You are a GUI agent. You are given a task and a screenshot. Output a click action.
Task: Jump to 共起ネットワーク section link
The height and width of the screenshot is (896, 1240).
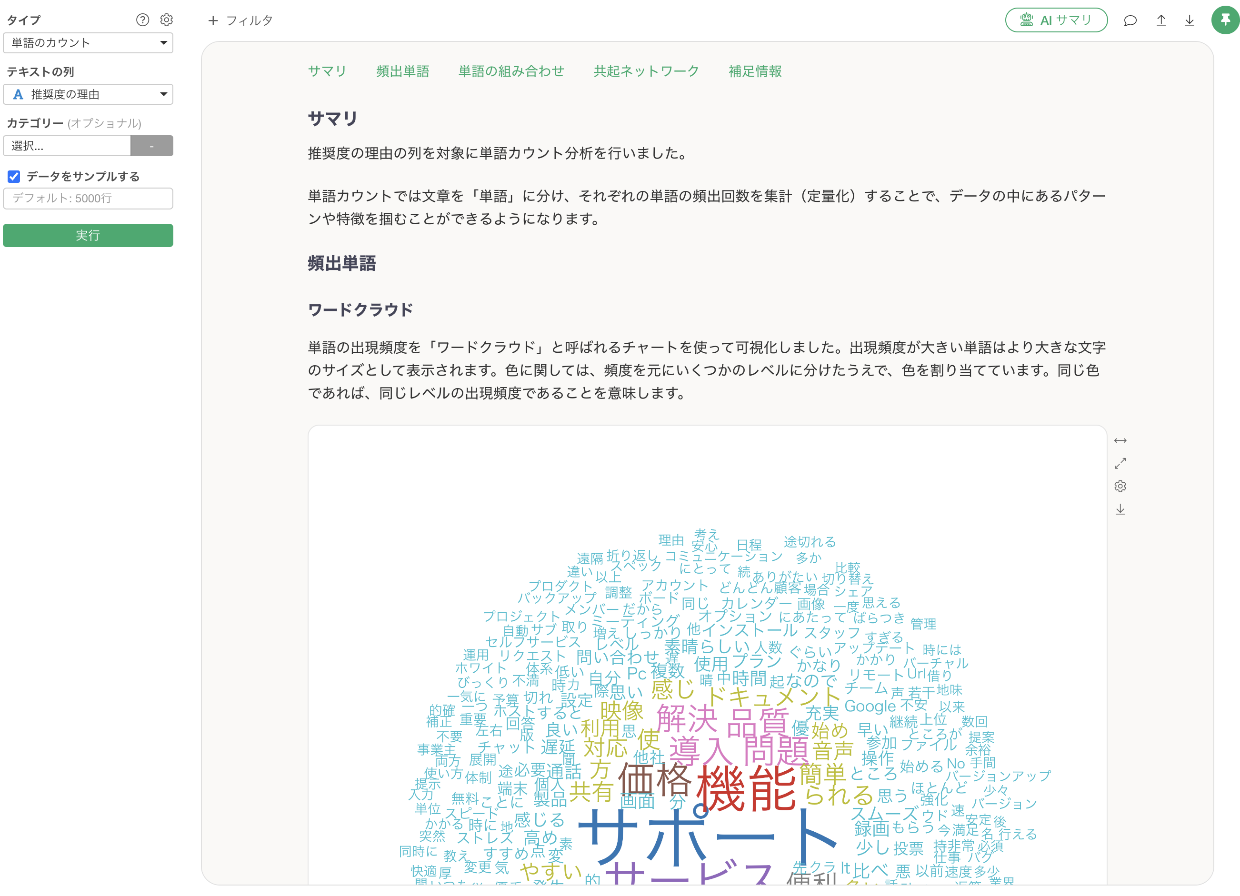click(646, 71)
